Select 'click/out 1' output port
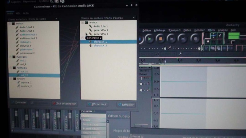246x138 pixels. point(25,42)
